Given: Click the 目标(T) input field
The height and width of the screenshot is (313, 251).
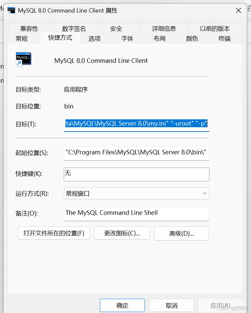Looking at the screenshot, I should (x=136, y=125).
